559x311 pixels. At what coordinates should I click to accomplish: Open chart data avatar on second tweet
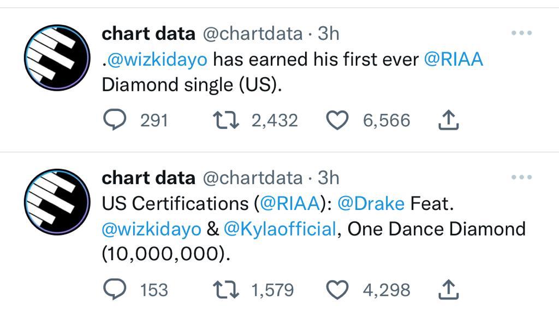[57, 202]
